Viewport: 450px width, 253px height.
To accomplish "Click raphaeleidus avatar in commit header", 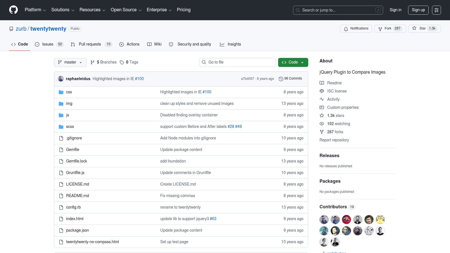I will [61, 79].
